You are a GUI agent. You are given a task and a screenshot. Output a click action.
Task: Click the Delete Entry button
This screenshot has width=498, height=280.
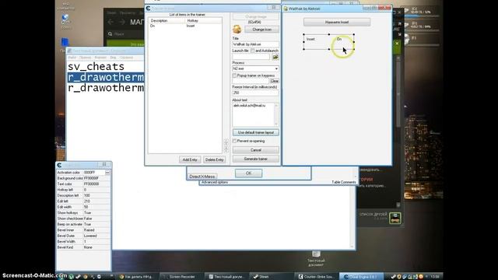pos(215,159)
